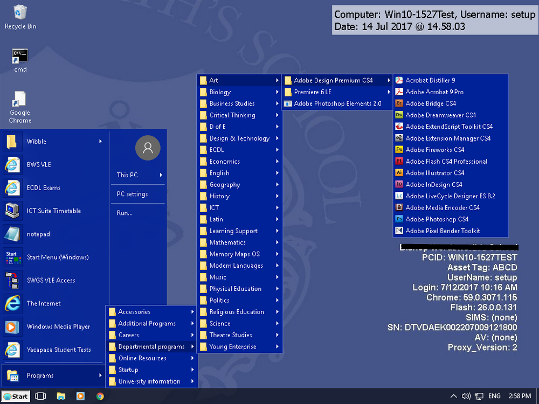The image size is (539, 404).
Task: Open Start Menu (Windows) icon
Action: click(x=12, y=257)
